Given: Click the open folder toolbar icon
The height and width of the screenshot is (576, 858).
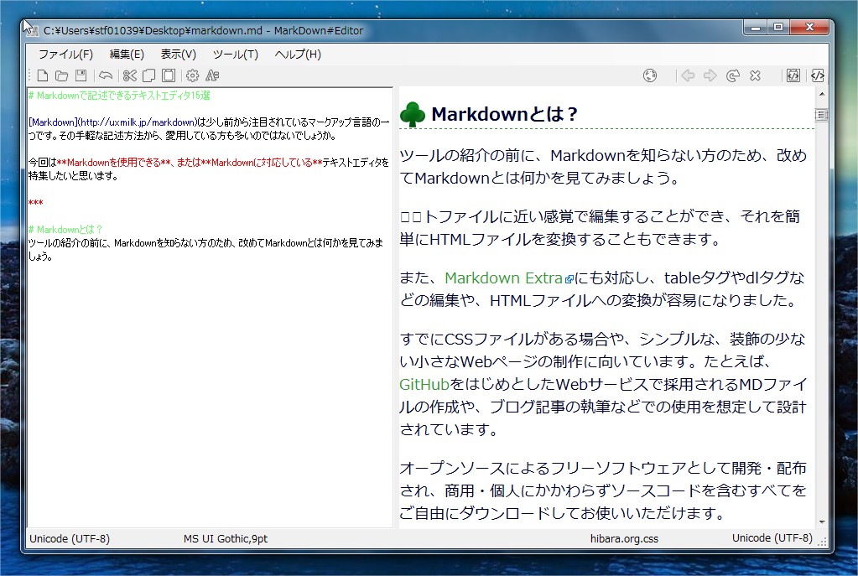Looking at the screenshot, I should pyautogui.click(x=61, y=75).
